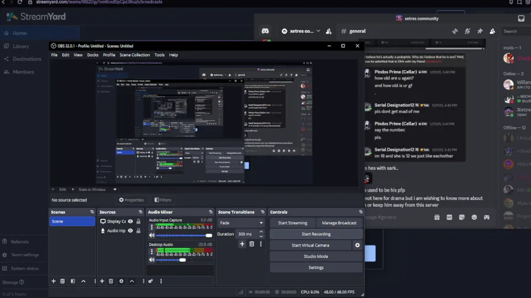
Task: Move source up in the Sources panel
Action: [x=132, y=281]
